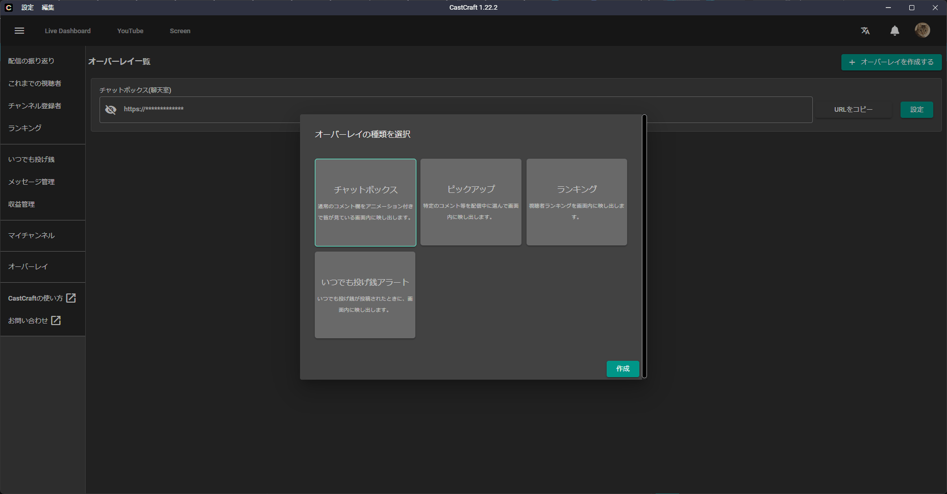Screen dimensions: 947x494
Task: Open the hamburger navigation menu
Action: click(19, 31)
